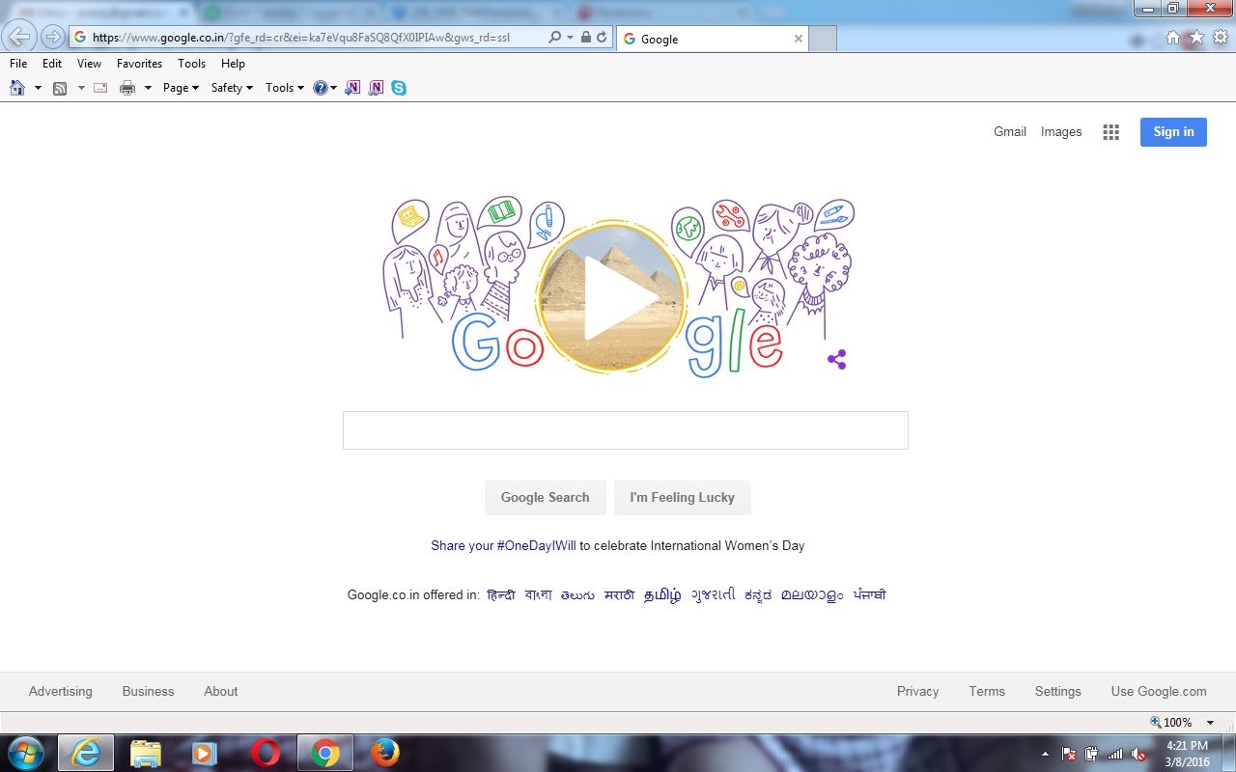
Task: Open the Terms footer link
Action: click(987, 692)
